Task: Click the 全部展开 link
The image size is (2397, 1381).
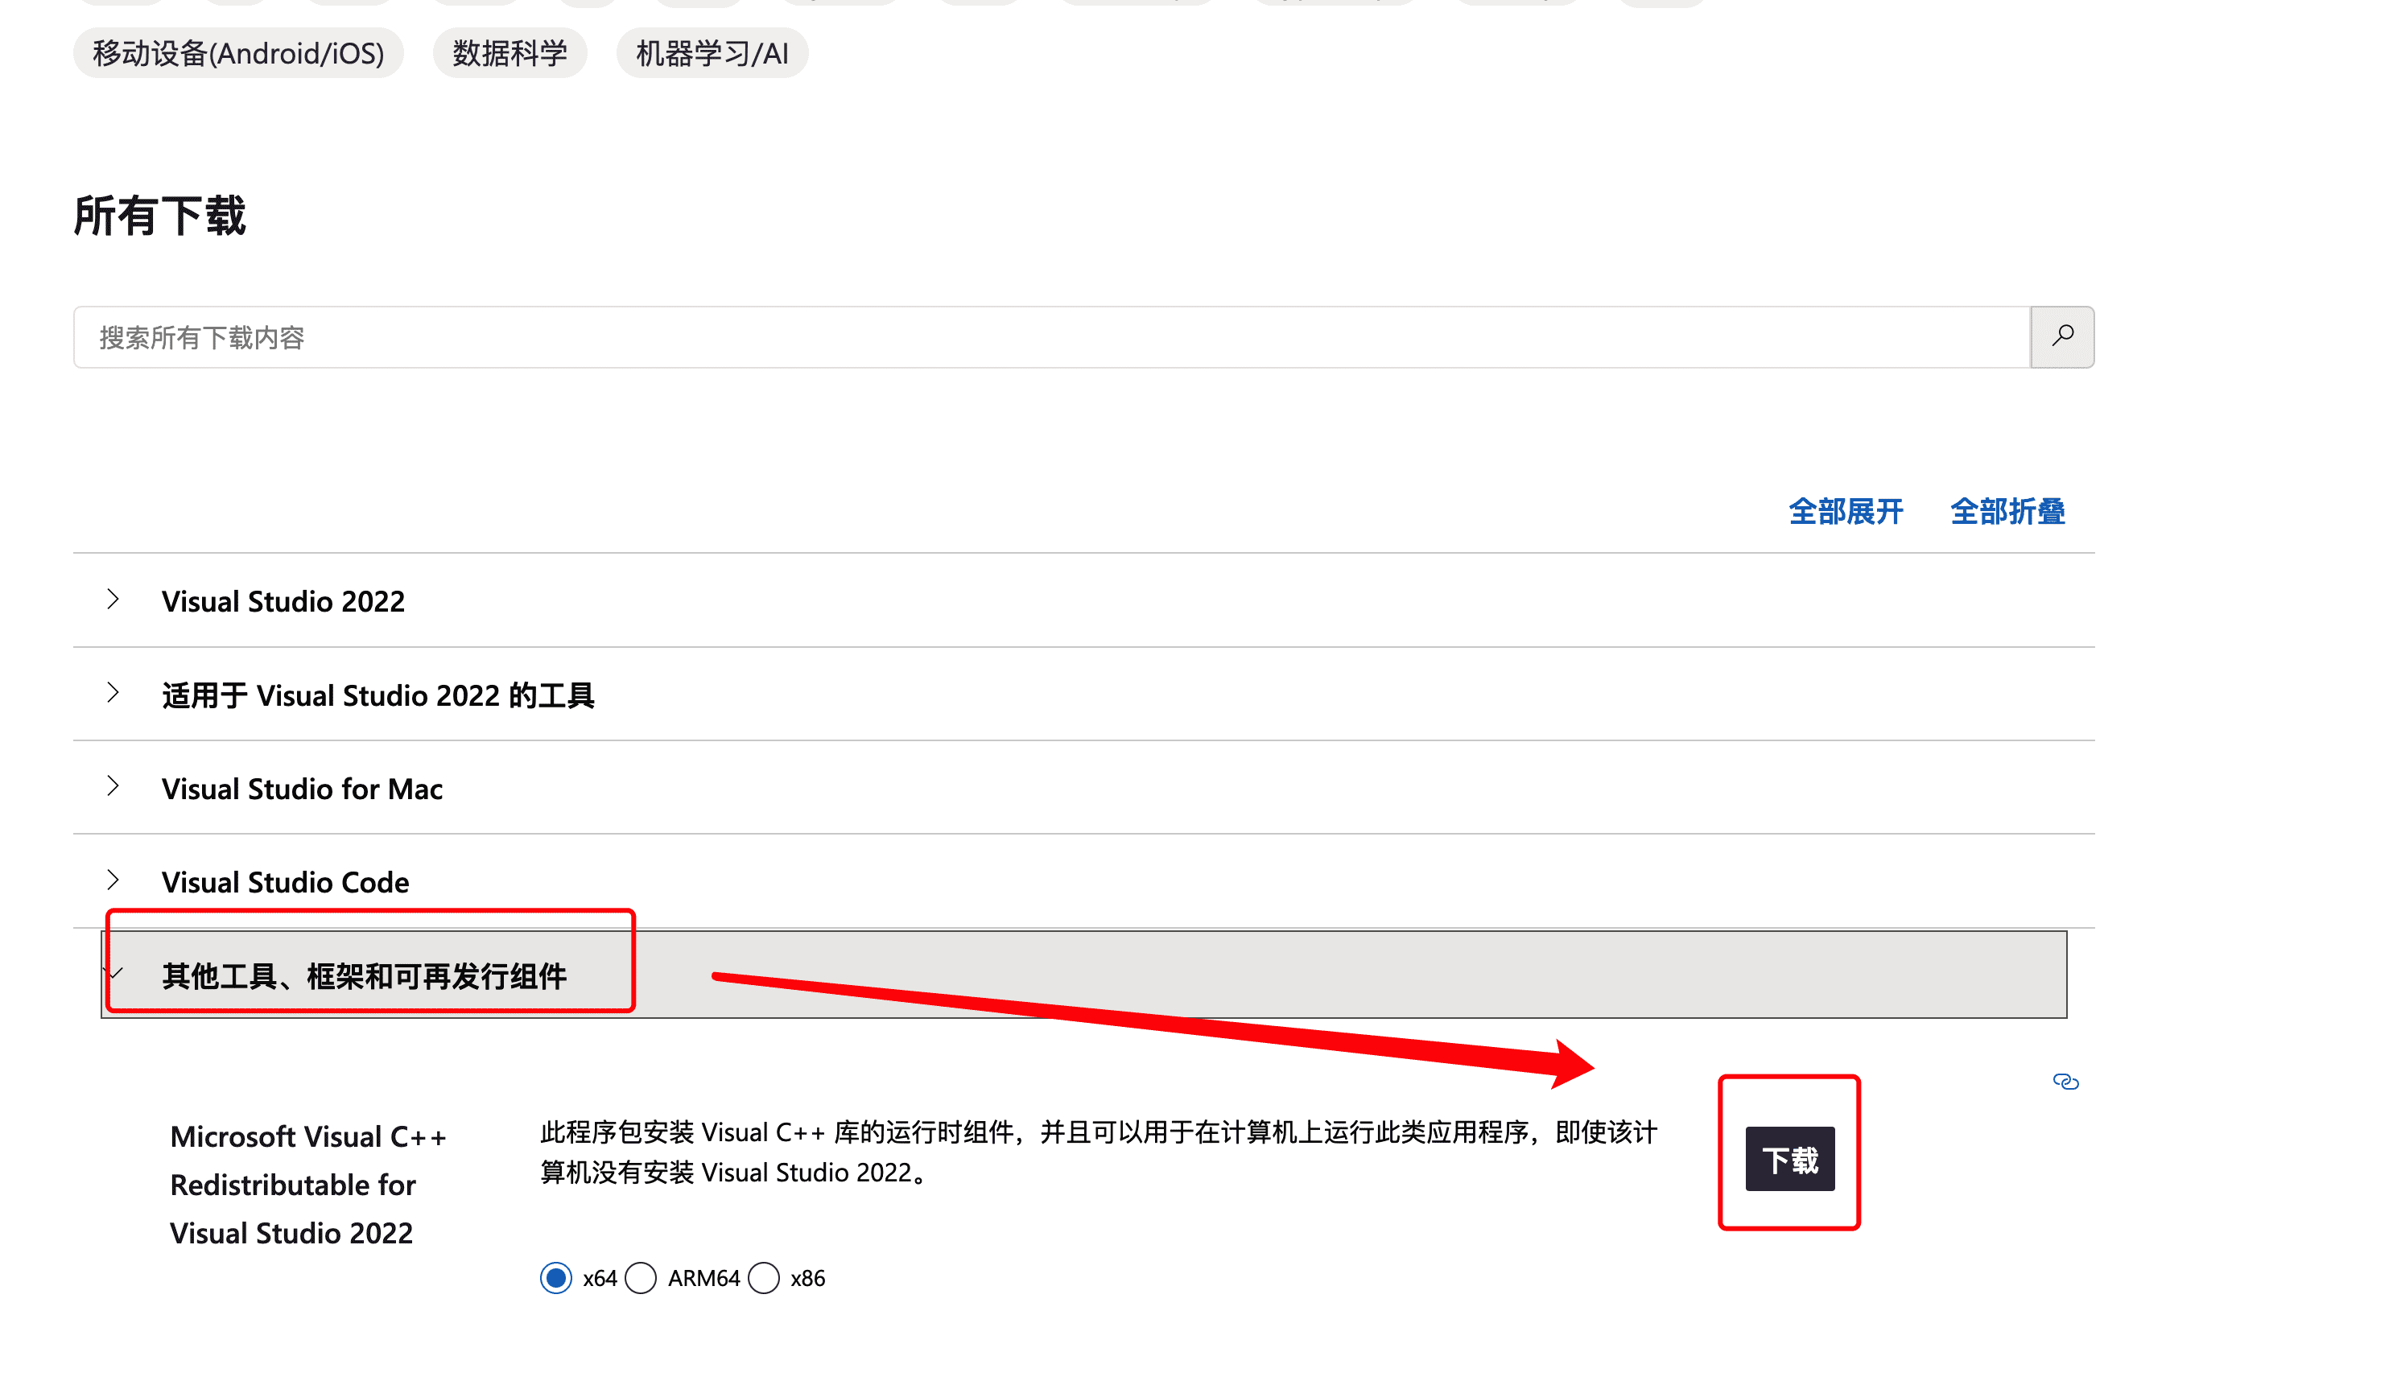Action: 1845,511
